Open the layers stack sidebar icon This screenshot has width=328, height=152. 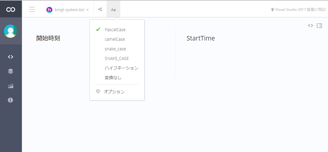tap(10, 71)
